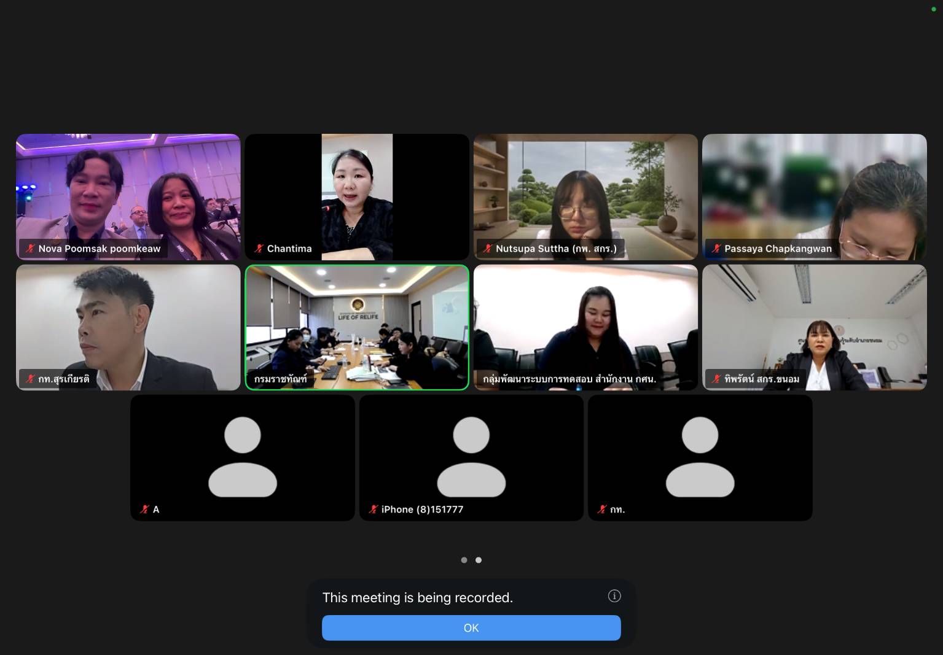Image resolution: width=943 pixels, height=655 pixels.
Task: Click muted mic icon next to Chantima
Action: coord(259,249)
